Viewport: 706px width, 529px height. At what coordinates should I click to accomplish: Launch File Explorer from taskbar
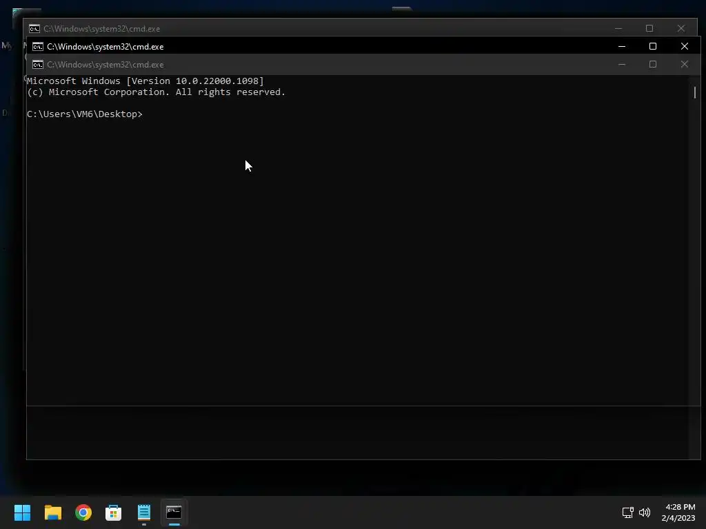point(52,512)
